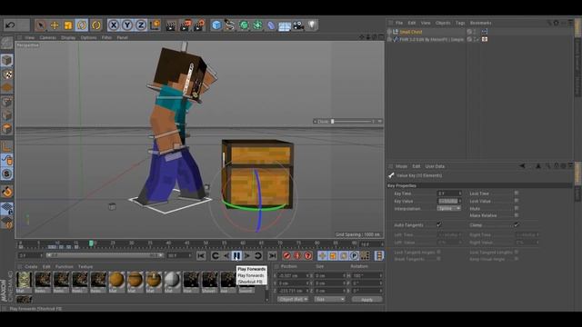
Task: Select the Scale tool icon
Action: click(68, 25)
